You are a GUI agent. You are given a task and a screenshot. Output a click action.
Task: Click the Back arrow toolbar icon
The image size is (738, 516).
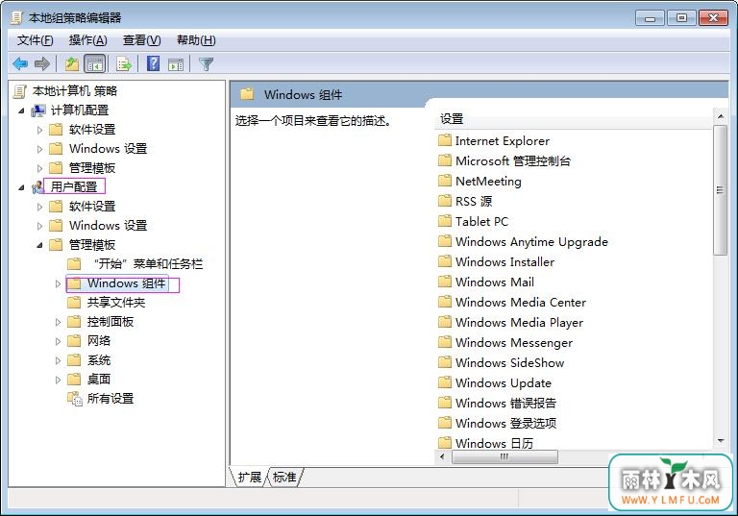(20, 63)
